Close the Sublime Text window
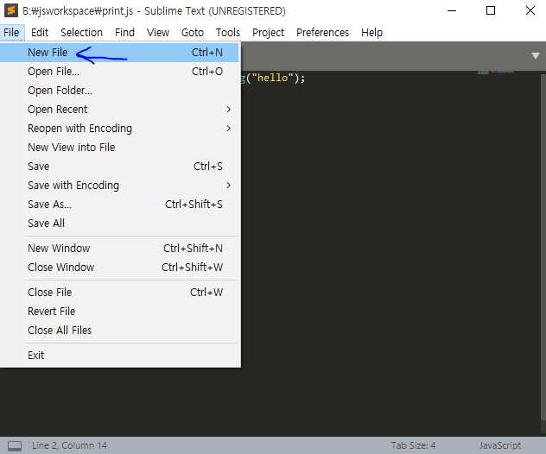The width and height of the screenshot is (546, 454). [530, 10]
